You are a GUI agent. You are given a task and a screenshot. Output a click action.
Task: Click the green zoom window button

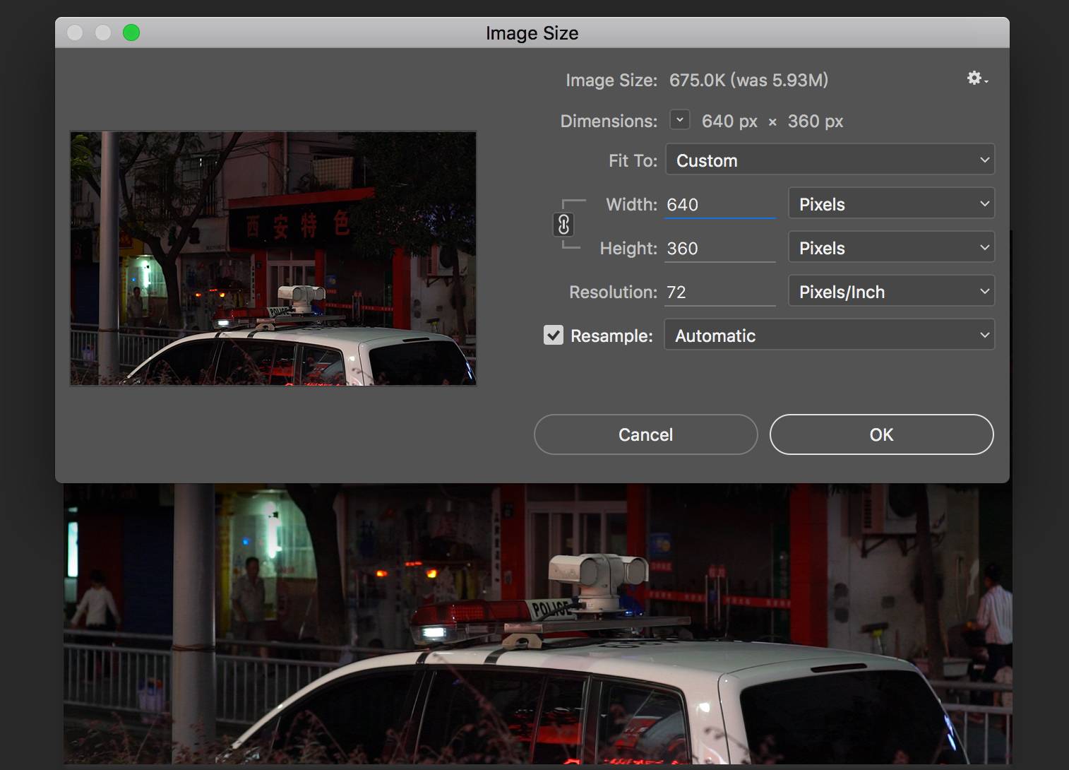click(x=131, y=32)
